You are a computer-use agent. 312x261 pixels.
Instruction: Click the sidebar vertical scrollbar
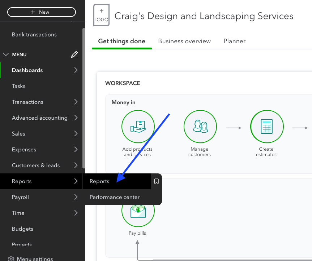(x=84, y=97)
